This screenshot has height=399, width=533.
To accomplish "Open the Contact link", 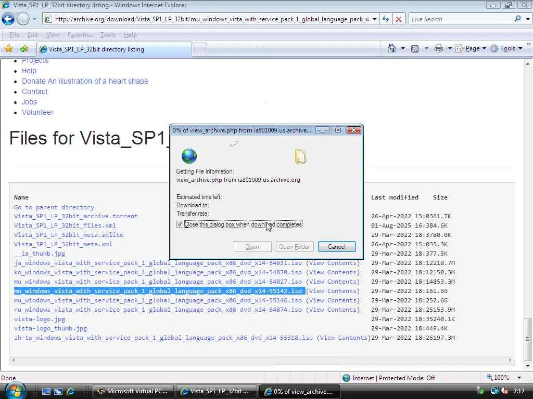I will (35, 91).
